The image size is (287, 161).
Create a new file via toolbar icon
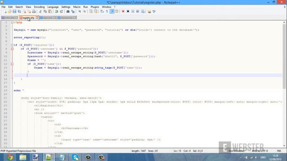[5, 12]
